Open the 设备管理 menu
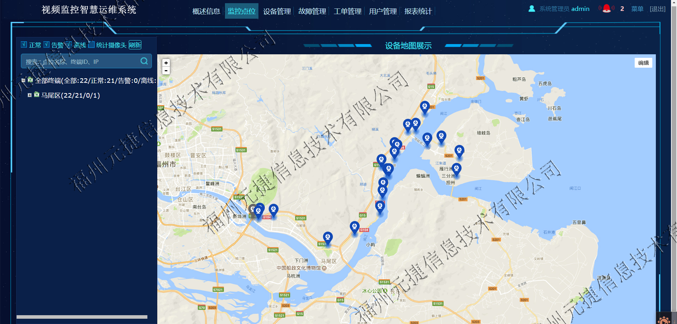 click(x=277, y=11)
